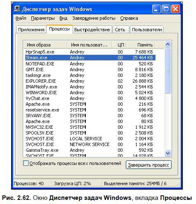Open the Параметры menu
The image size is (196, 204).
(43, 18)
